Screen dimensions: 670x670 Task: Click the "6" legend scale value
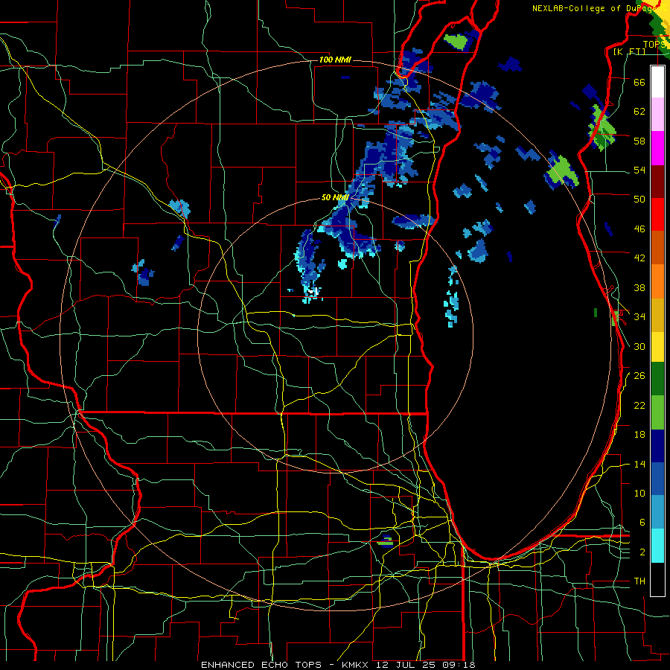642,523
